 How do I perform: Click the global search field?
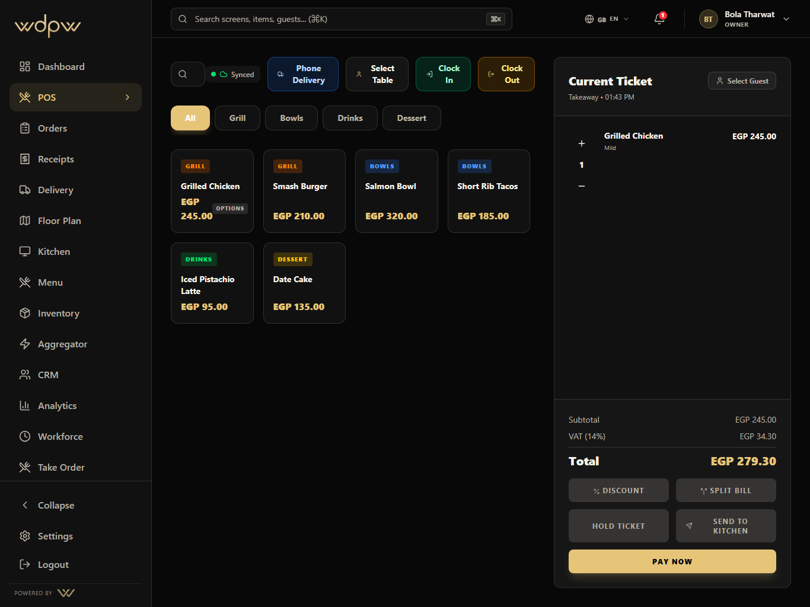tap(342, 19)
